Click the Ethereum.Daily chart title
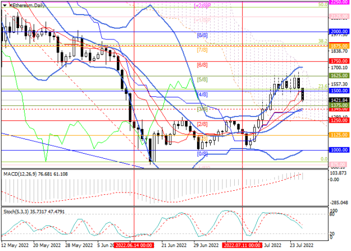 coord(28,6)
